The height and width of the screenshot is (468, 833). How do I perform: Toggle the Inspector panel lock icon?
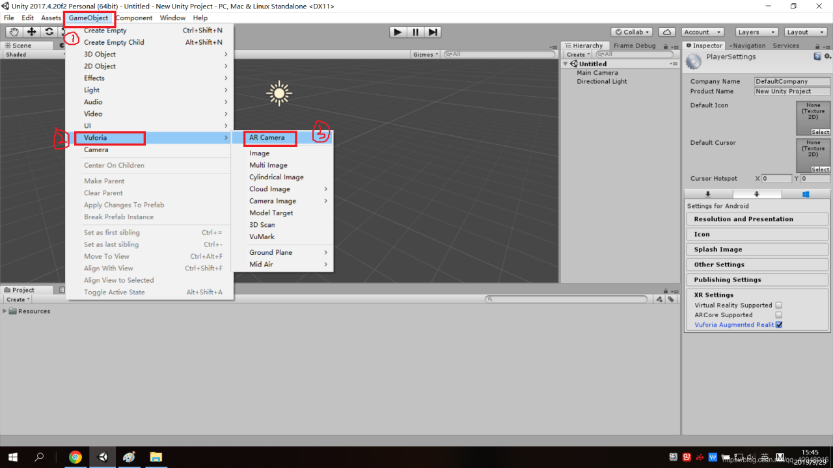pos(817,45)
